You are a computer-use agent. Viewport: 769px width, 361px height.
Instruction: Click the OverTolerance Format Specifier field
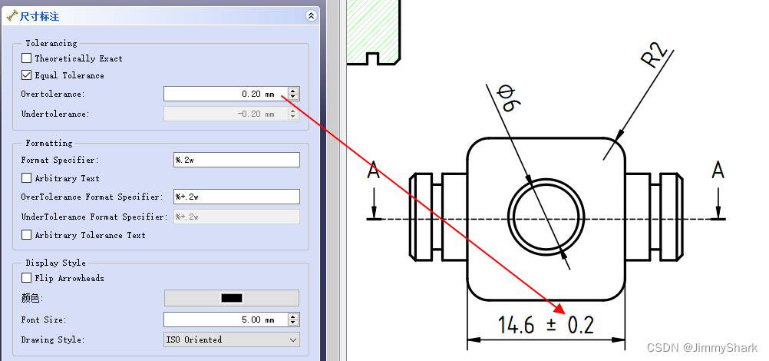(x=236, y=197)
